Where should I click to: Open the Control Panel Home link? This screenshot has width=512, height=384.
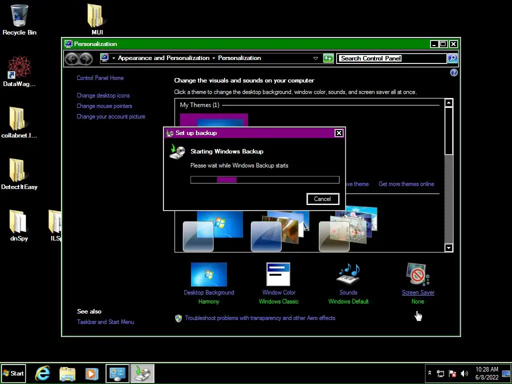pos(100,77)
